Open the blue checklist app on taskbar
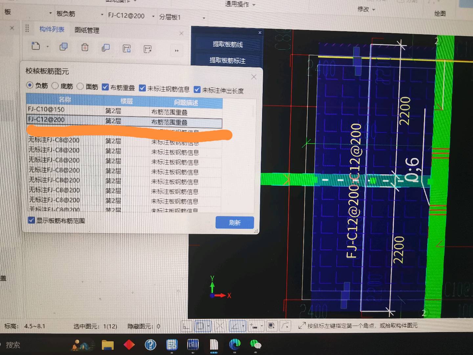The image size is (473, 355). (172, 344)
